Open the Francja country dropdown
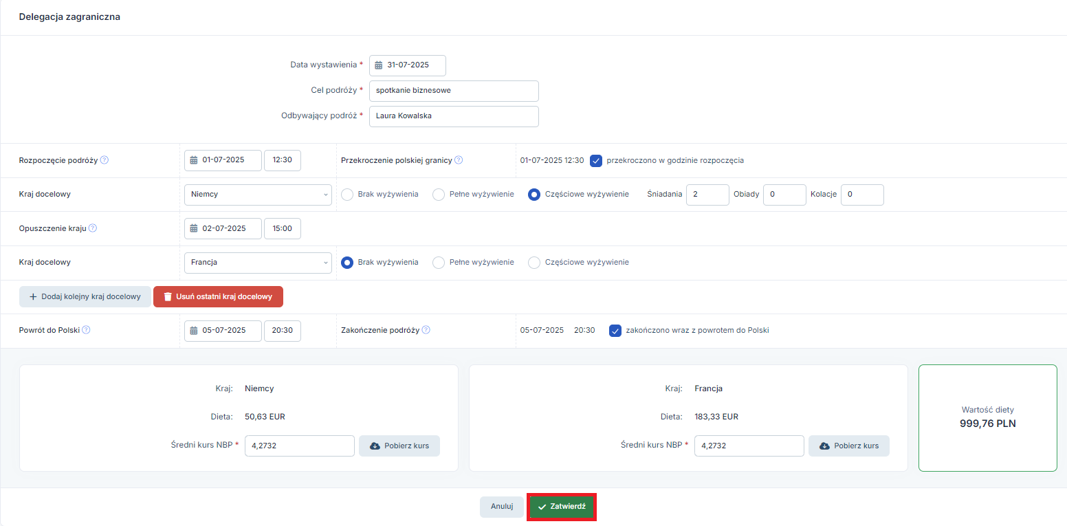The width and height of the screenshot is (1067, 526). tap(258, 263)
